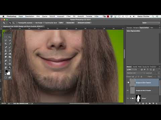Open Spotlight search in menu bar
This screenshot has height=120, width=161.
[x=153, y=16]
